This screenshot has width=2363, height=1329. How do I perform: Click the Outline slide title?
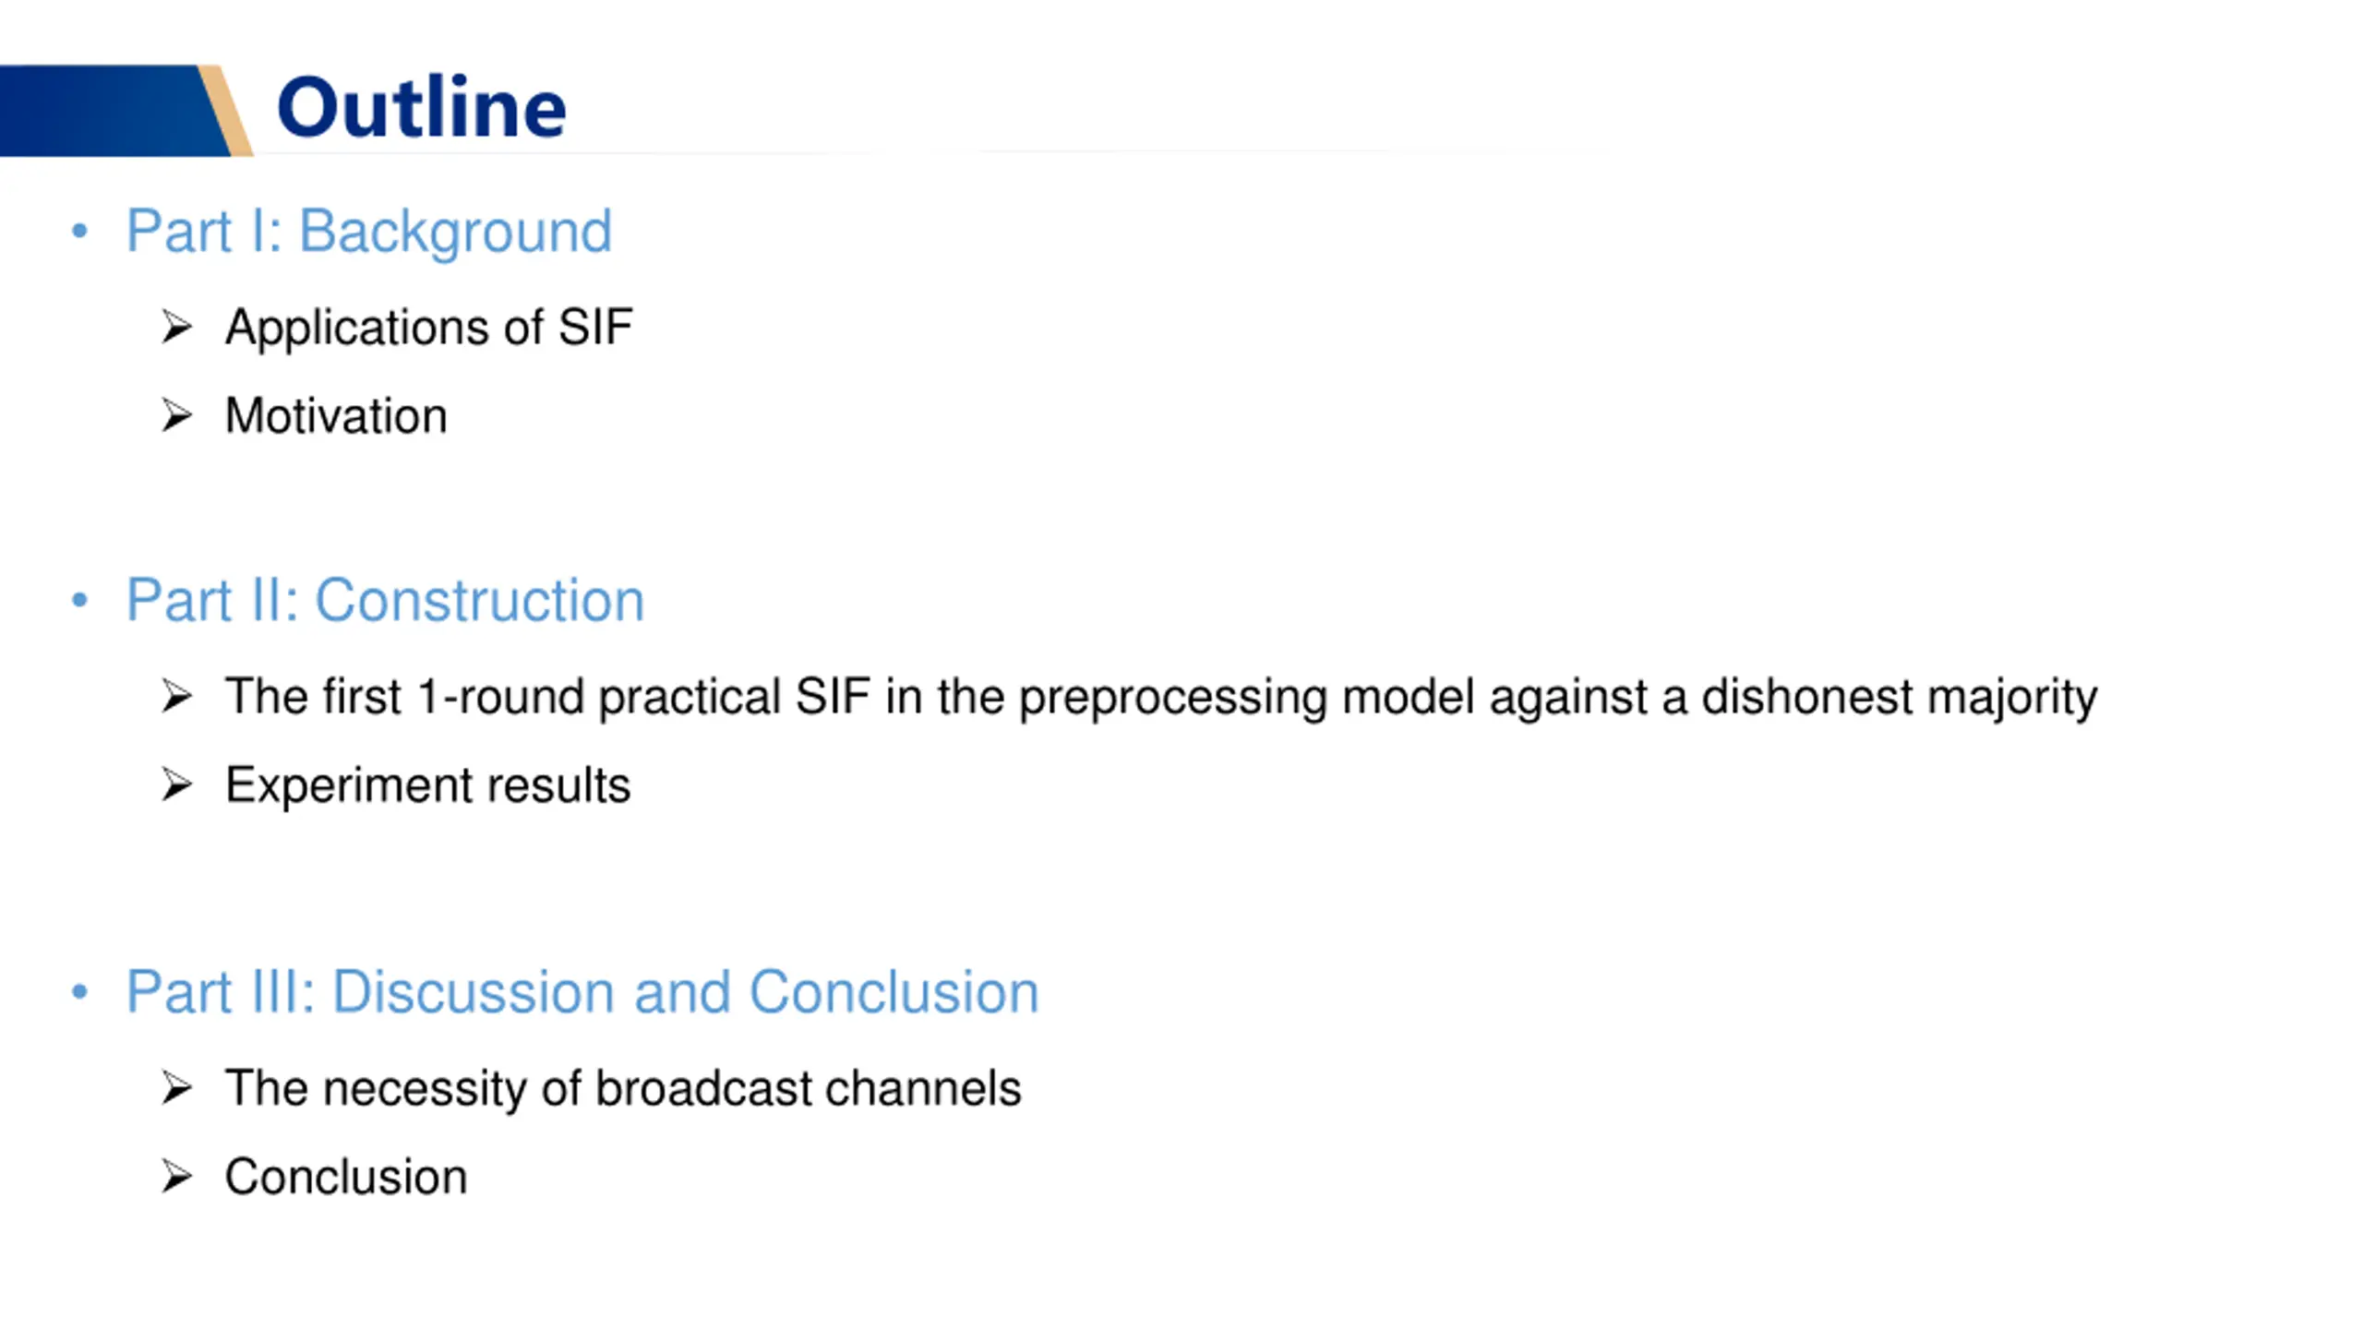(x=421, y=108)
